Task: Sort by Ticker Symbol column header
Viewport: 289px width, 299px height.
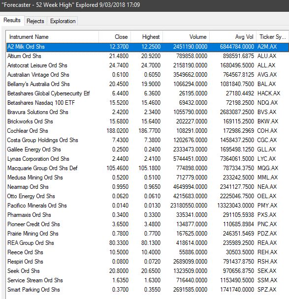Action: [x=272, y=37]
